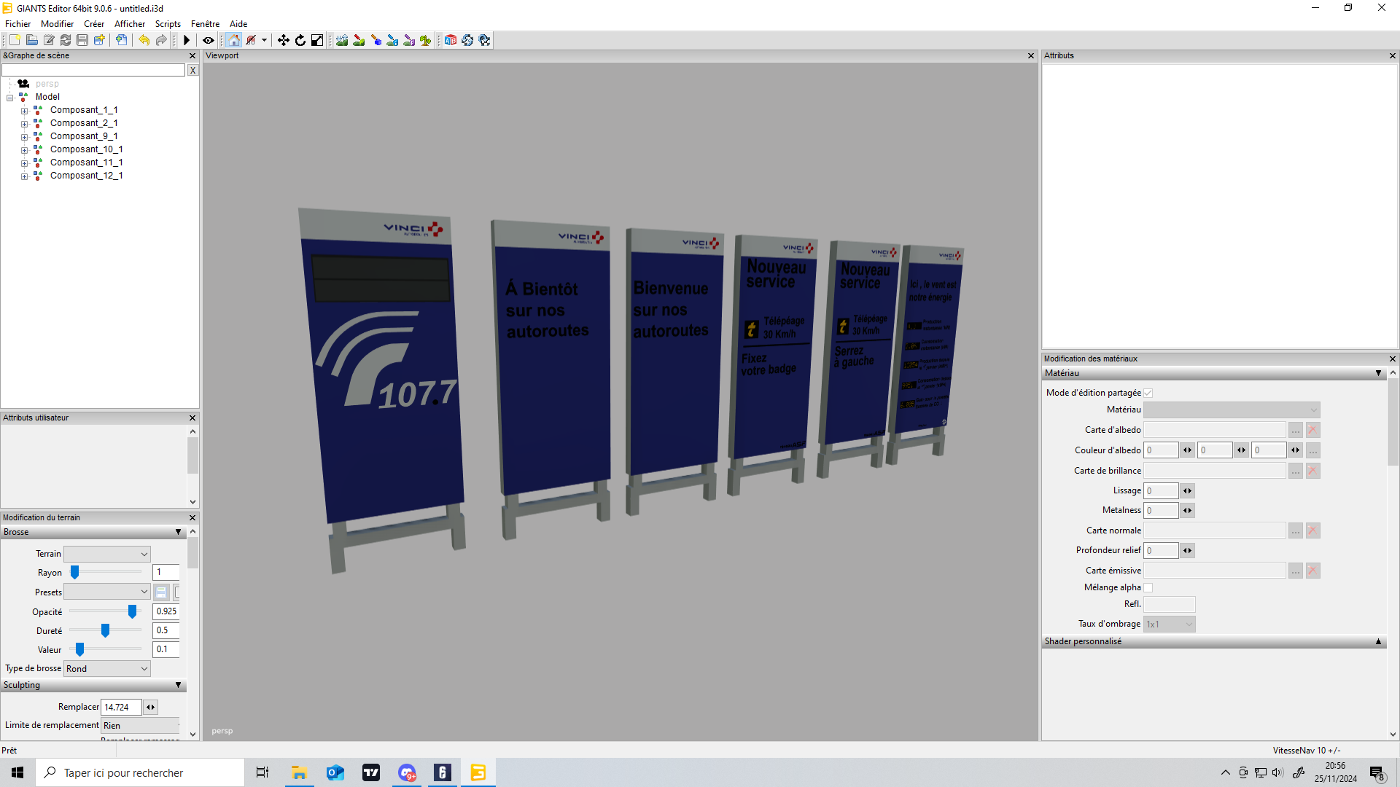Collapse the Model node in scene graph
This screenshot has height=787, width=1400.
[x=10, y=97]
